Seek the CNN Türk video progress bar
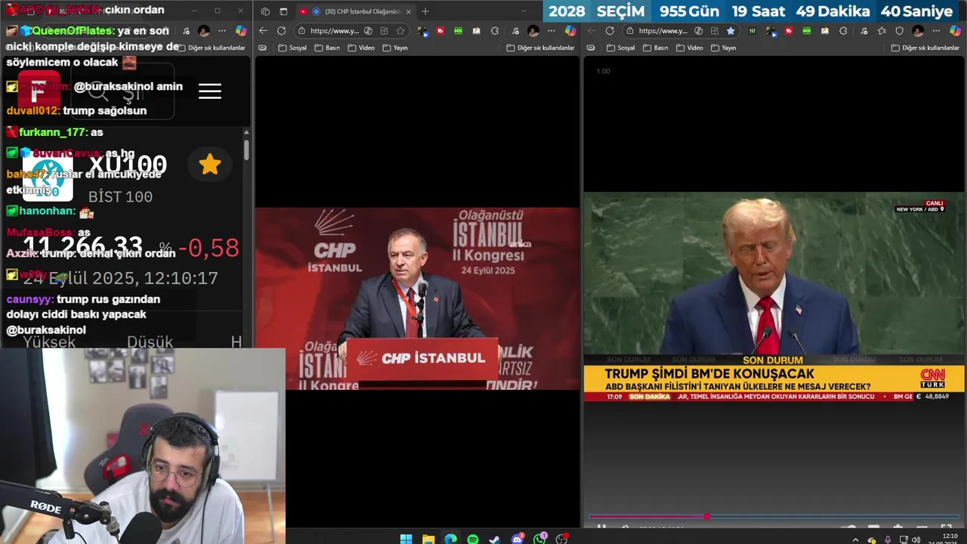 coord(774,517)
